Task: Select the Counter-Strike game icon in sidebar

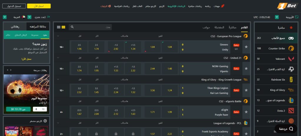Action: click(291, 49)
